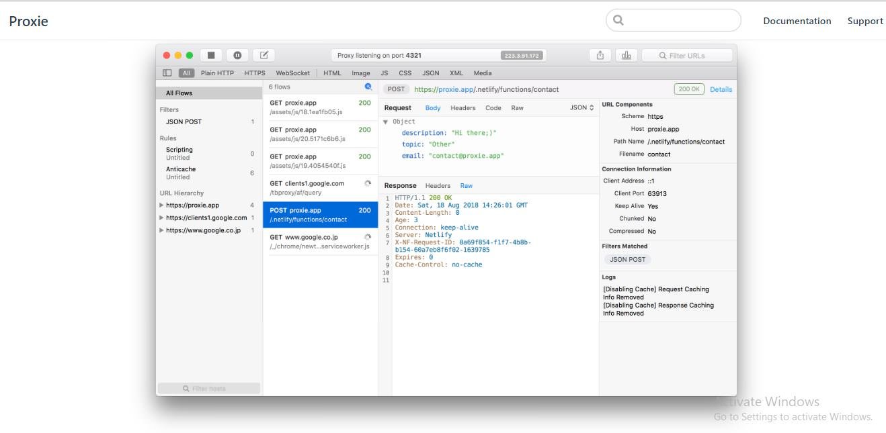The width and height of the screenshot is (886, 433).
Task: Click the share export icon in toolbar
Action: [x=600, y=56]
